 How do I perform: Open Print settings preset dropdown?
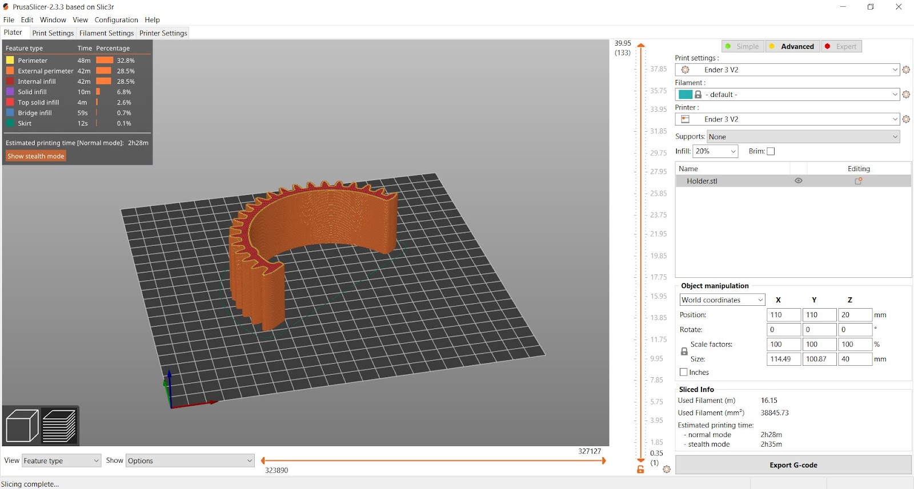tap(787, 70)
